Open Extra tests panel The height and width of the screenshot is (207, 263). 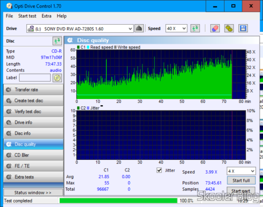pos(33,177)
